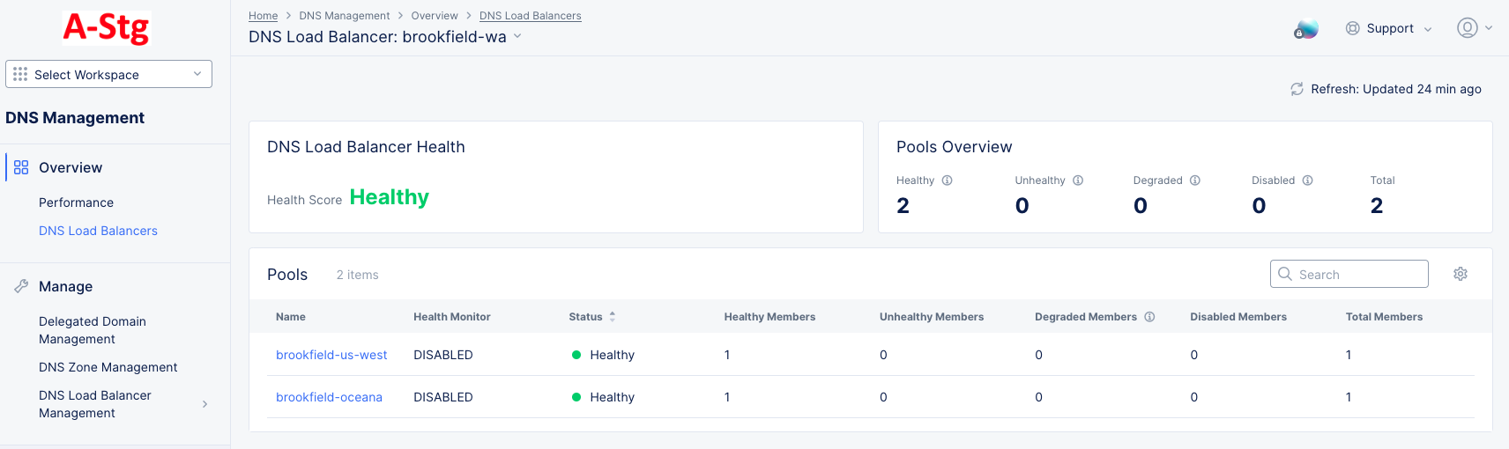Click info icon next to Healthy

pyautogui.click(x=947, y=180)
